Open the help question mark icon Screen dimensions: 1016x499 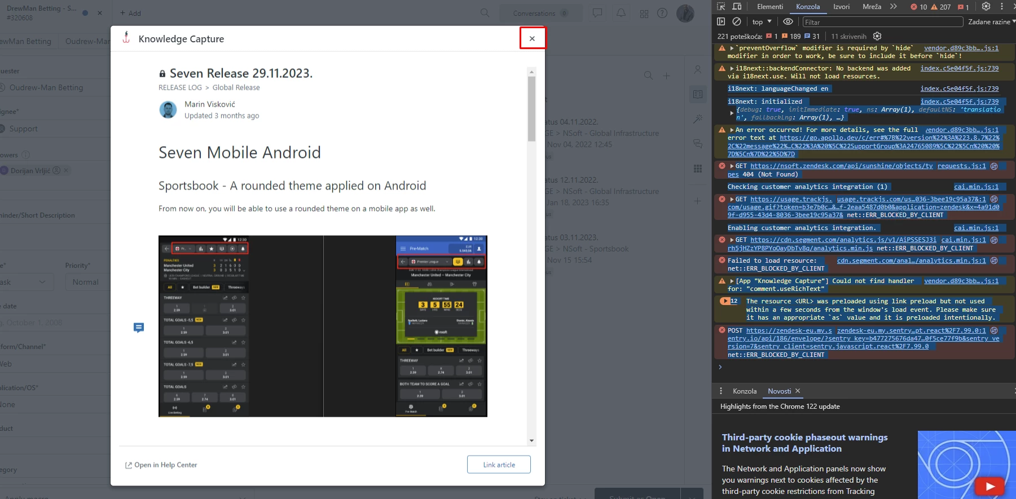[x=662, y=13]
